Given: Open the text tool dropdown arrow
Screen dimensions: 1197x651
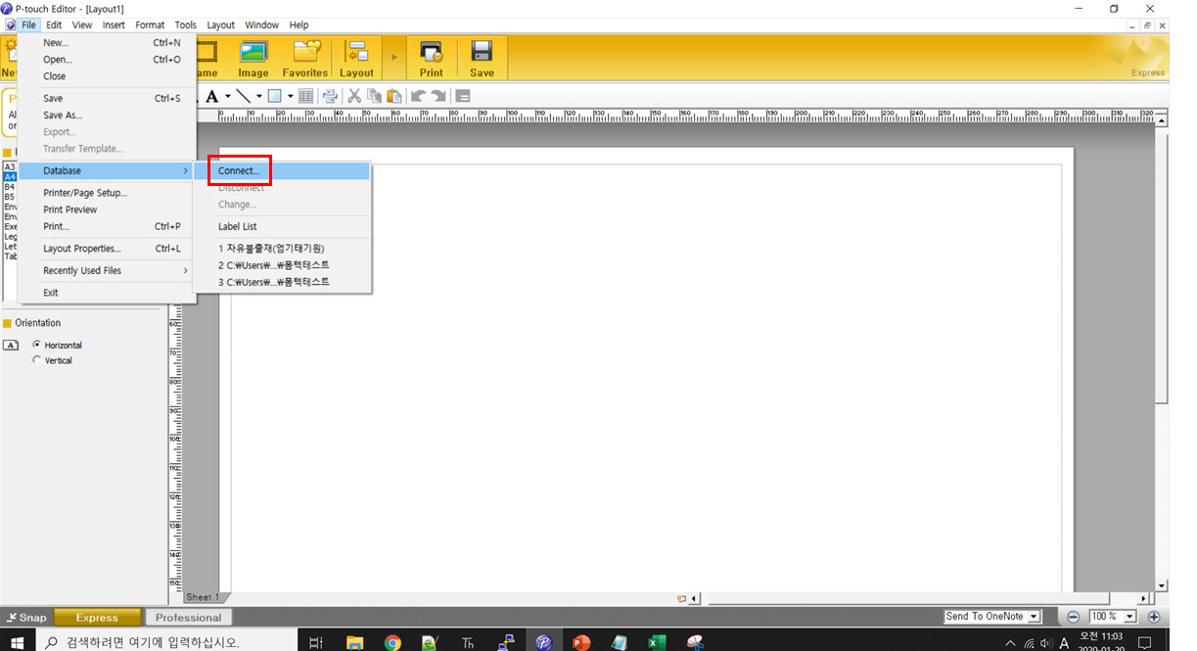Looking at the screenshot, I should (x=228, y=96).
